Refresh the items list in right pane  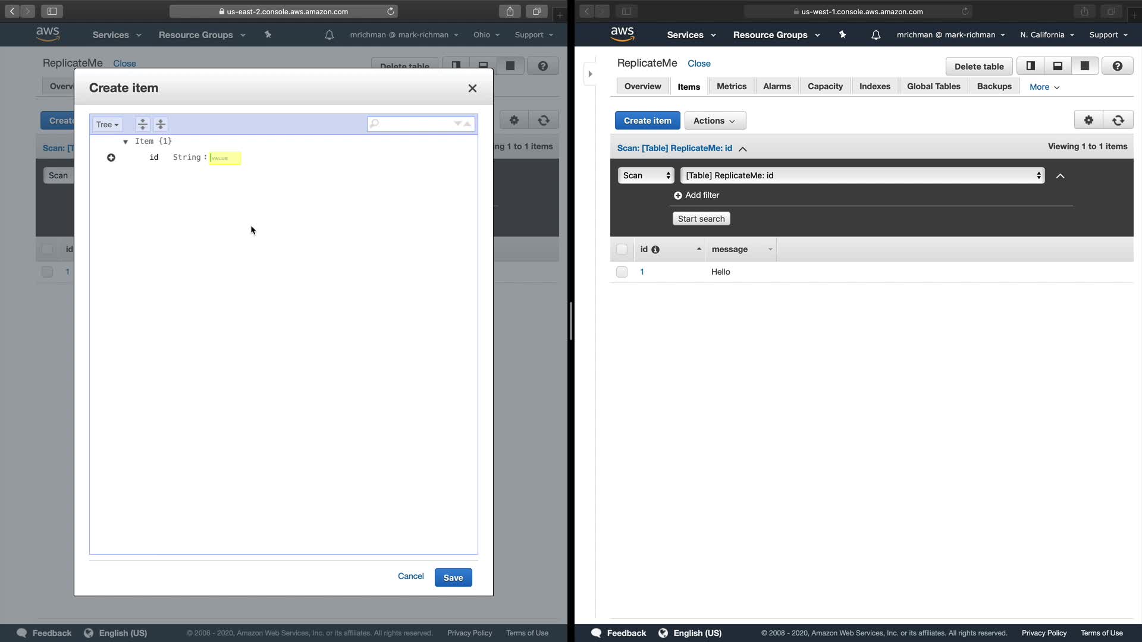pos(1118,120)
